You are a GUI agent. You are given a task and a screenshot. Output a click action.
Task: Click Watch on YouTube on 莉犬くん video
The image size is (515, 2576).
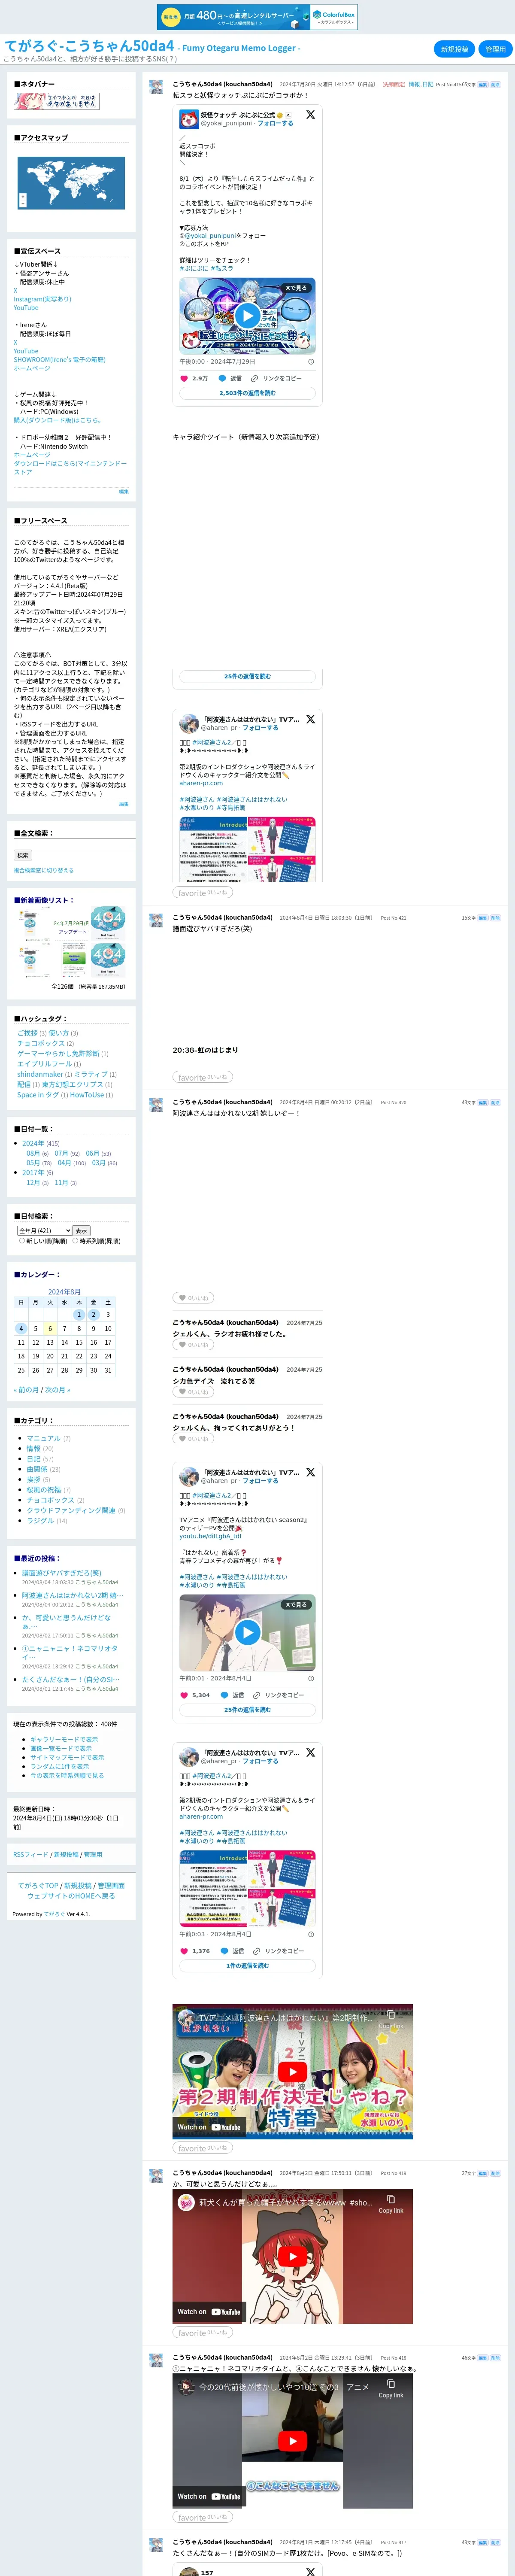[209, 2312]
